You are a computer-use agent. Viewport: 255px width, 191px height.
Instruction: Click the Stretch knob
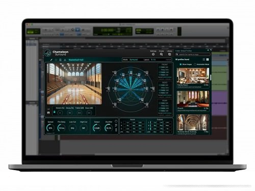60,113
